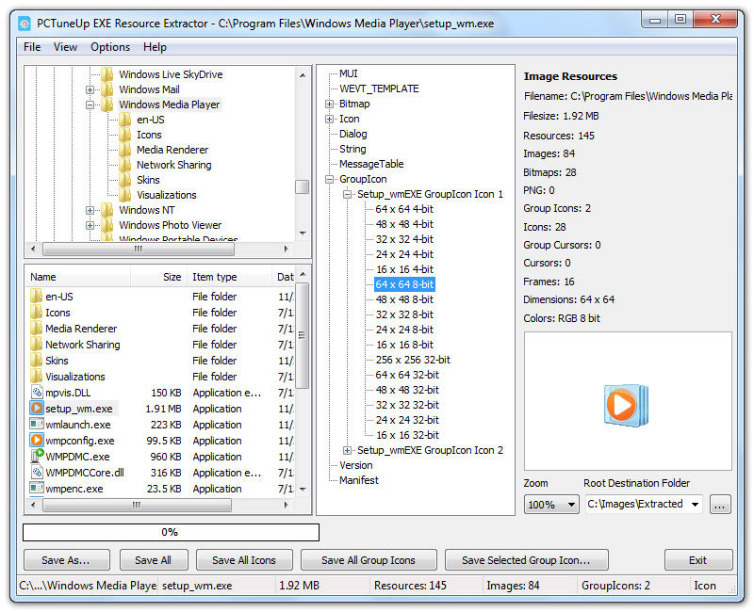Viewport: 754px width, 612px height.
Task: Click the PCTuneUp app icon in title bar
Action: coord(25,23)
